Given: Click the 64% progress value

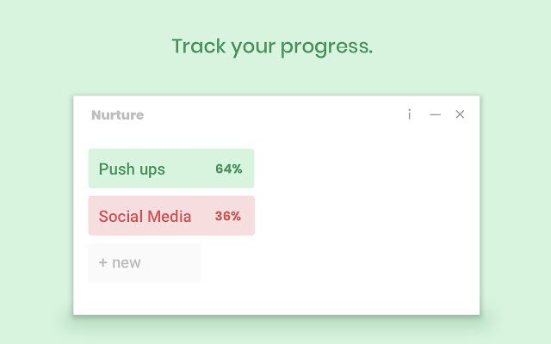Looking at the screenshot, I should (228, 169).
